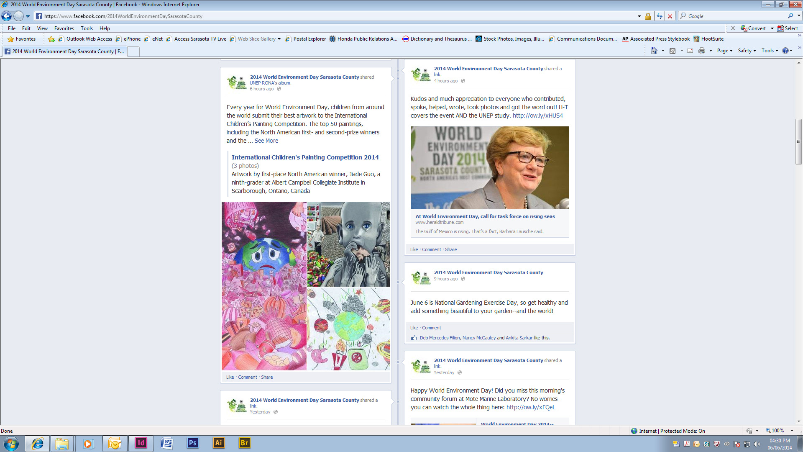Refresh the page with the blue arrows icon
Image resolution: width=803 pixels, height=452 pixels.
pyautogui.click(x=660, y=16)
